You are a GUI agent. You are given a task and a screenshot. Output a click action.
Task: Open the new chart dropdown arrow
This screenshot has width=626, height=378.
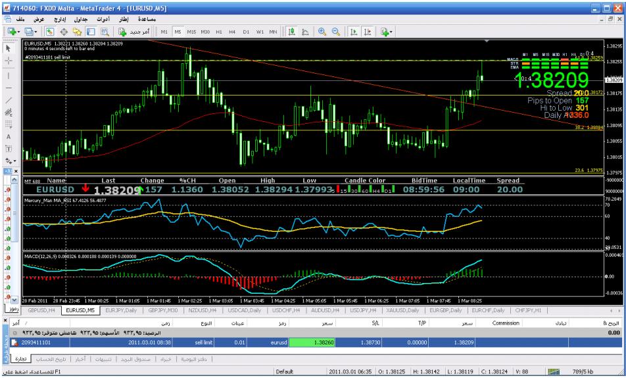click(20, 32)
